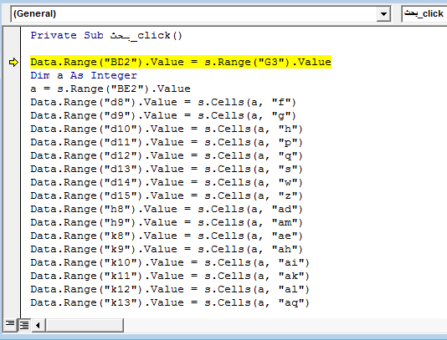Click the Data.Range("d8") assignment line
This screenshot has width=447, height=340.
point(163,102)
